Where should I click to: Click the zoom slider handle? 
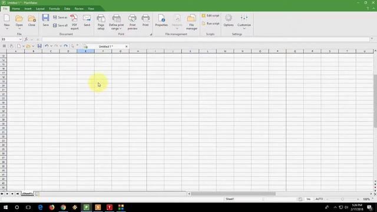342,199
